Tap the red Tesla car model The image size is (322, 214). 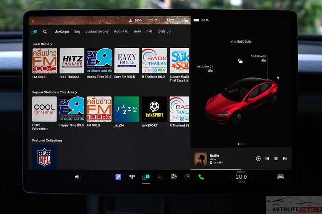point(242,101)
